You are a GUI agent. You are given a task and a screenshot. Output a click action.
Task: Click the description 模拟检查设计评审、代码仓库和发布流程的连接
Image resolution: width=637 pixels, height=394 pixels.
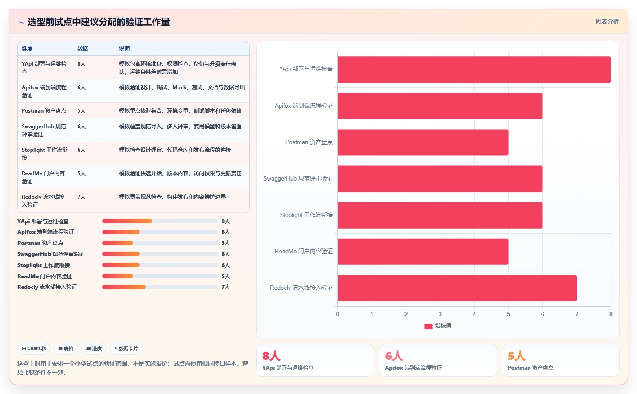[175, 150]
